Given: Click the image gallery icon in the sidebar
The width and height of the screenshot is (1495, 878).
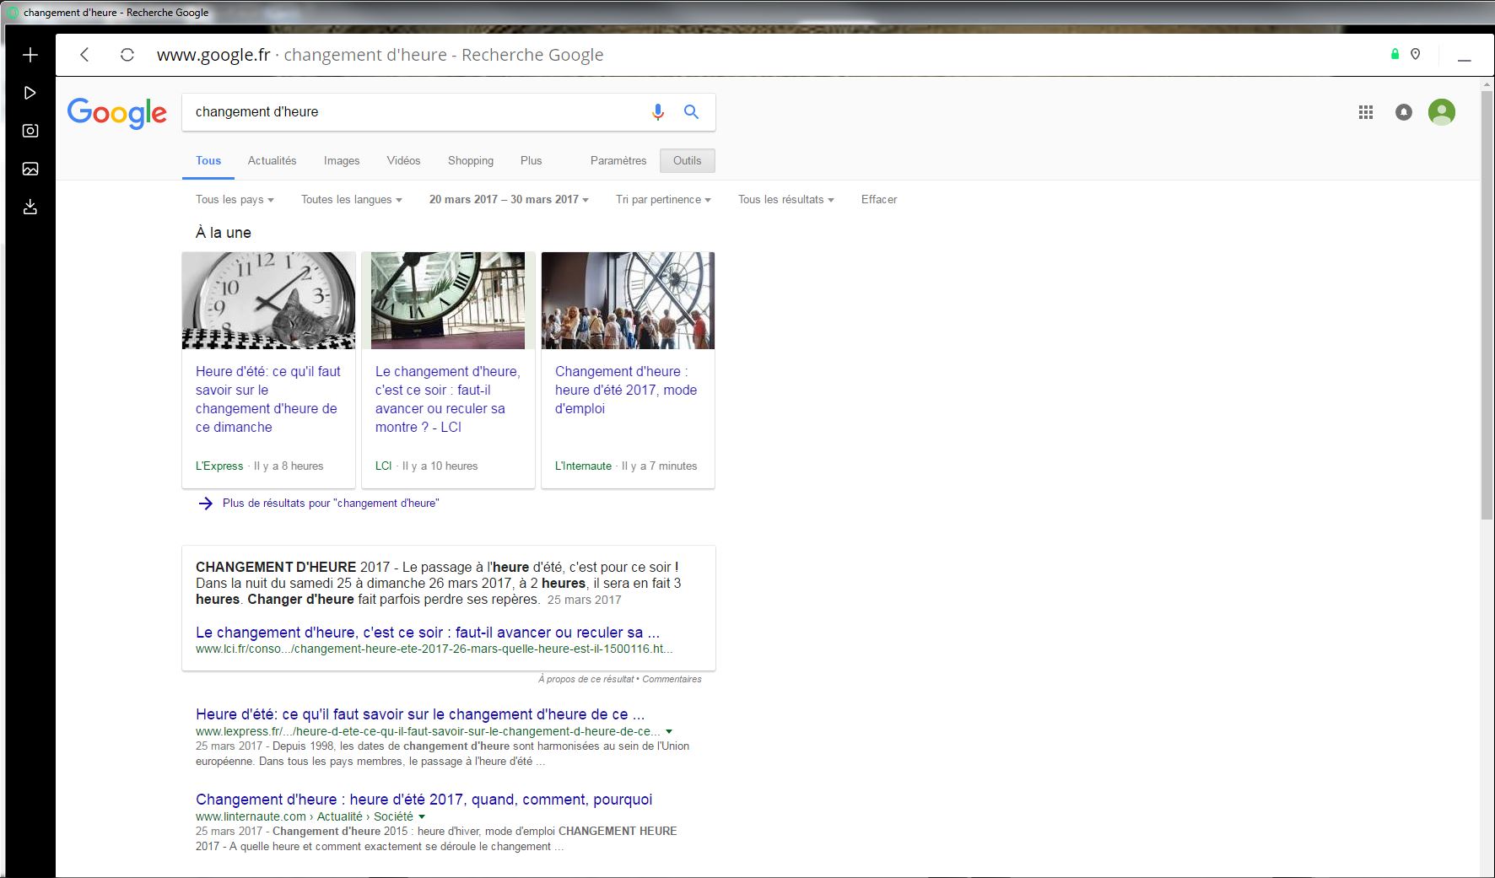Looking at the screenshot, I should click(x=30, y=169).
